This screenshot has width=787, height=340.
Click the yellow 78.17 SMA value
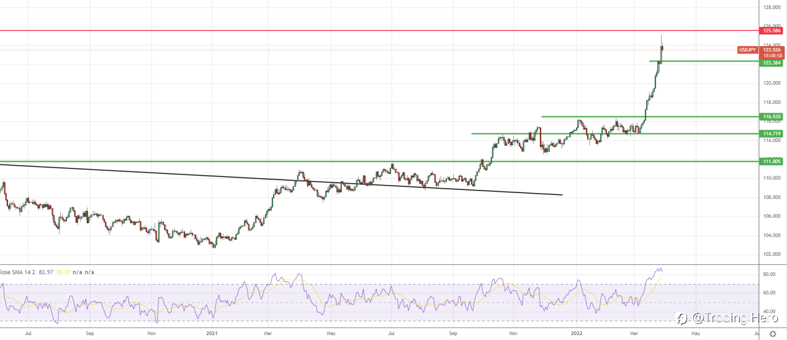click(64, 272)
